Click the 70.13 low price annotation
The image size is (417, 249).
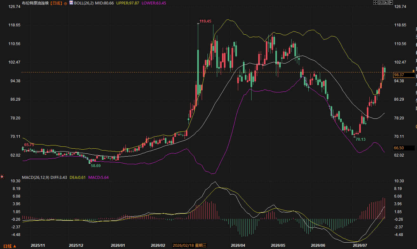(360, 139)
